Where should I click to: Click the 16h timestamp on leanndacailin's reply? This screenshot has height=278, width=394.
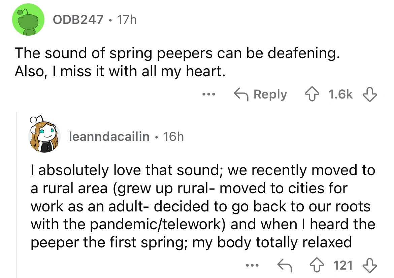(x=173, y=136)
